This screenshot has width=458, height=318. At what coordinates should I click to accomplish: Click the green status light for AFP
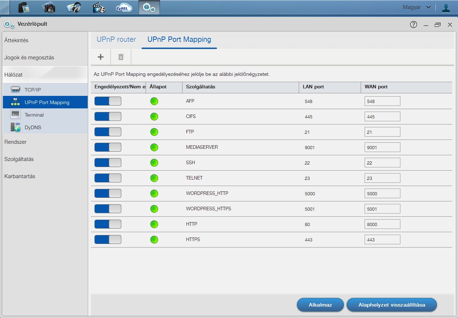[x=154, y=101]
